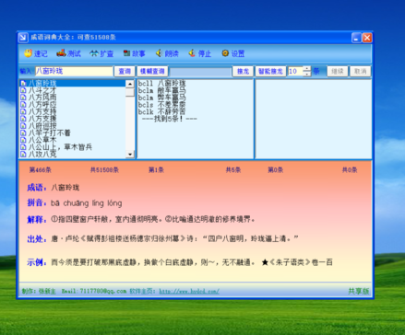Click the scroll-down arrow of the idiom list
This screenshot has height=335, width=405.
click(130, 154)
